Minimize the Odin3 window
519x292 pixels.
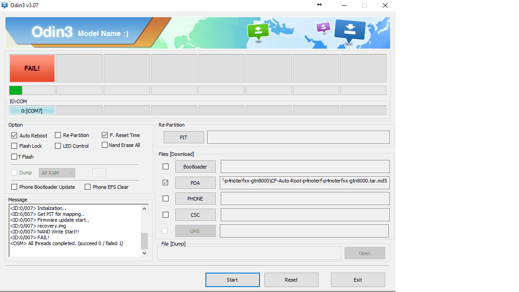(x=344, y=5)
